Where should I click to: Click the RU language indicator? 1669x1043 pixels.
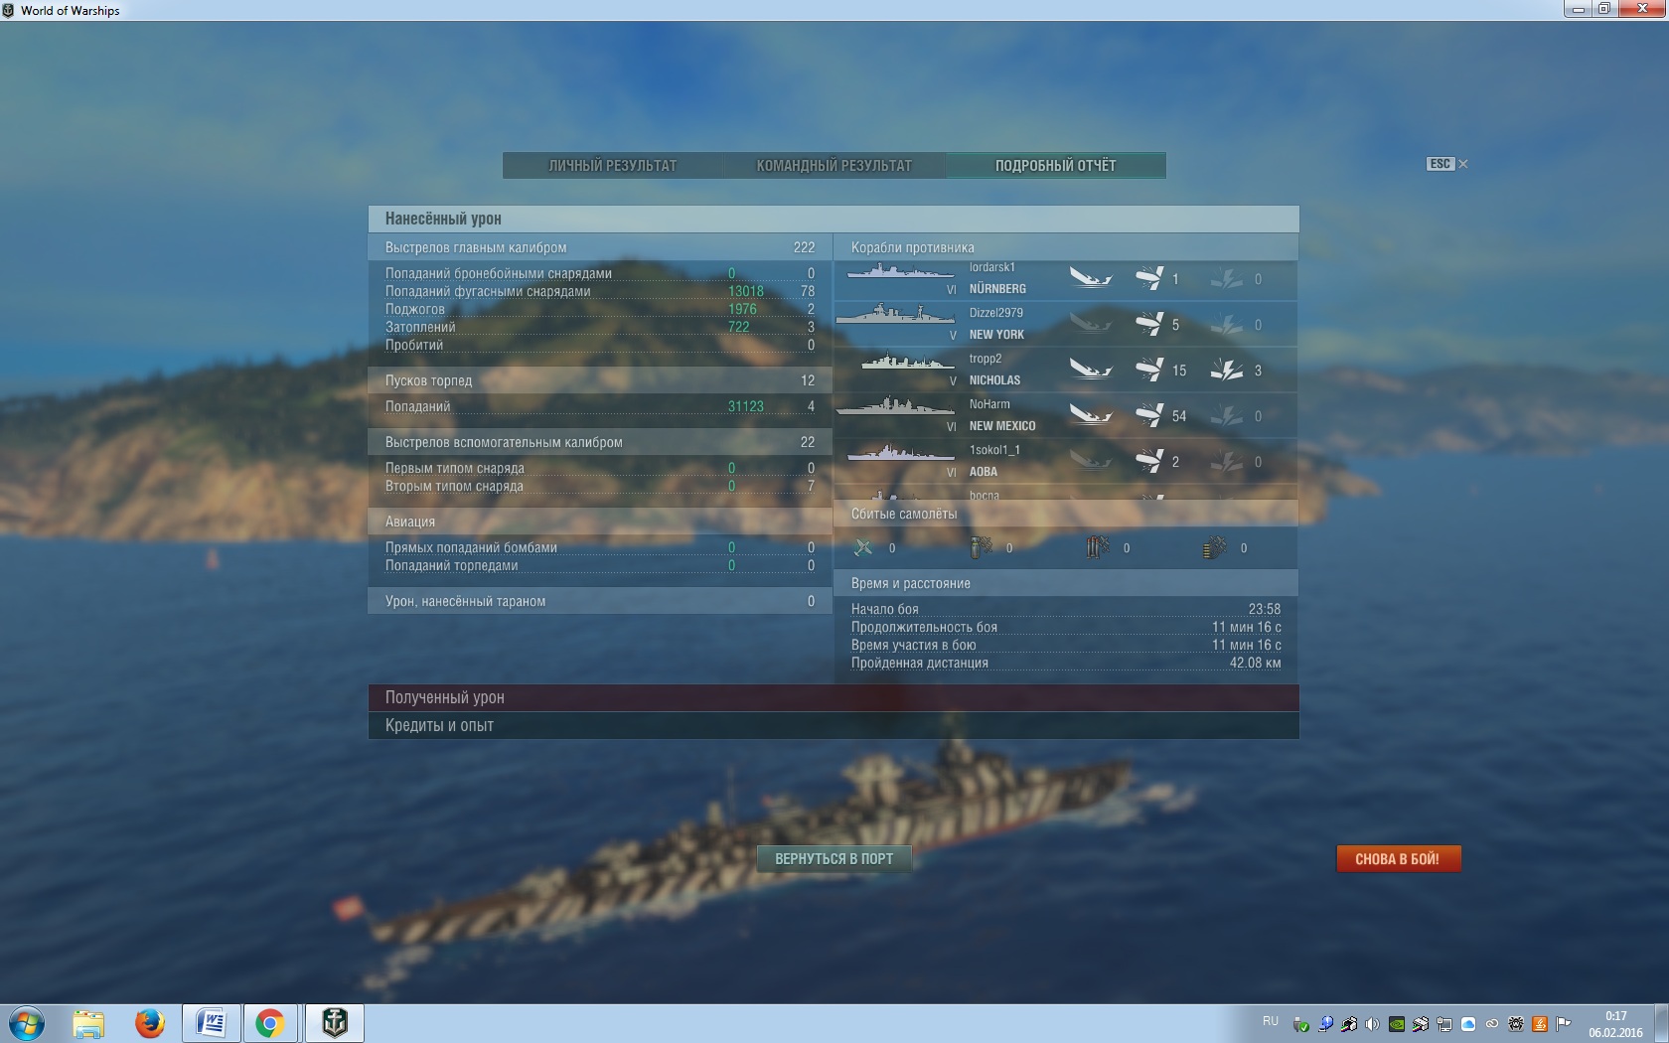1271,1021
